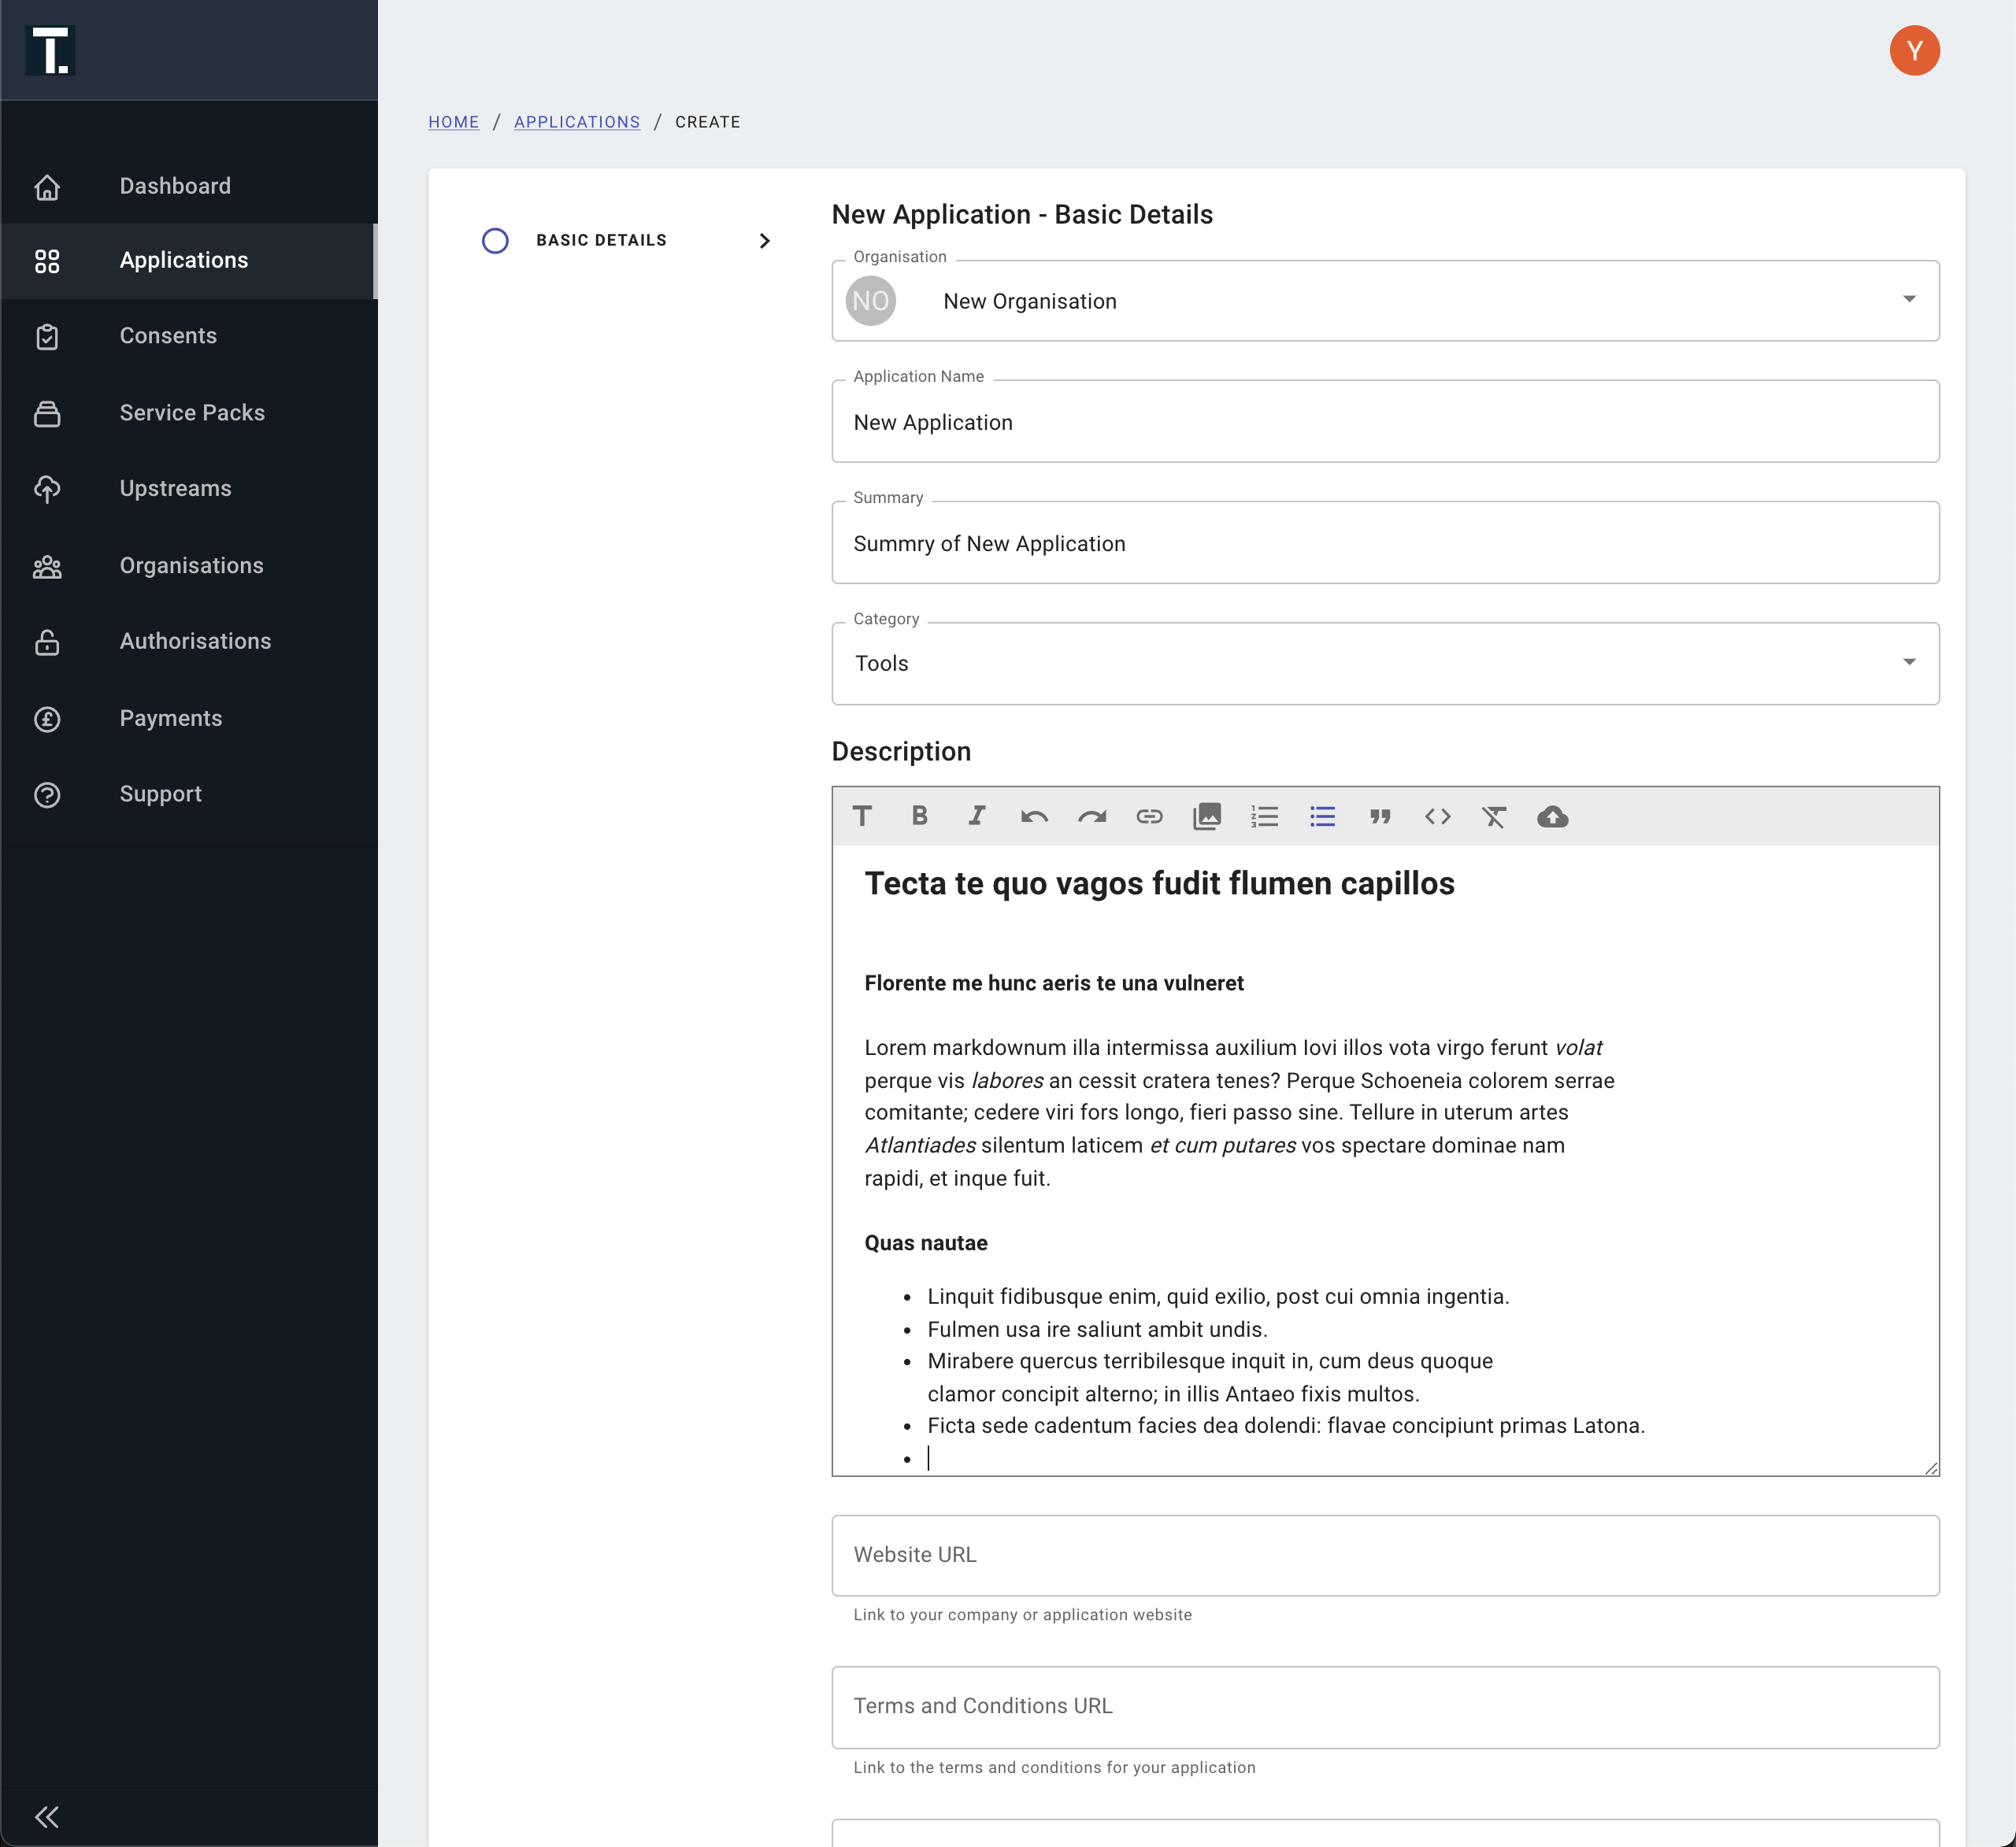Toggle bold formatting in the description editor
Viewport: 2016px width, 1847px height.
919,816
